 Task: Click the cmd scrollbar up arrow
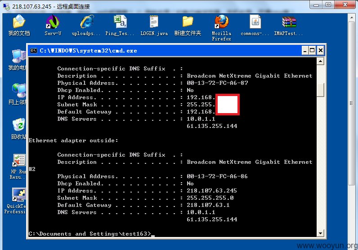(321, 61)
